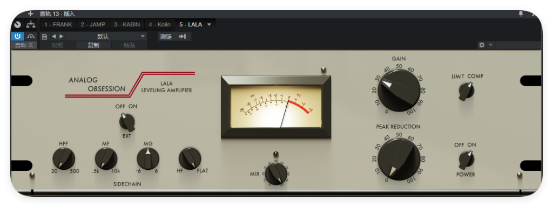Click the sidechain arrow icon beside 测链
553x207 pixels.
pos(183,36)
